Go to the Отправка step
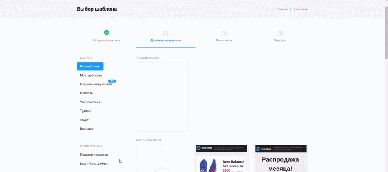 (x=280, y=40)
